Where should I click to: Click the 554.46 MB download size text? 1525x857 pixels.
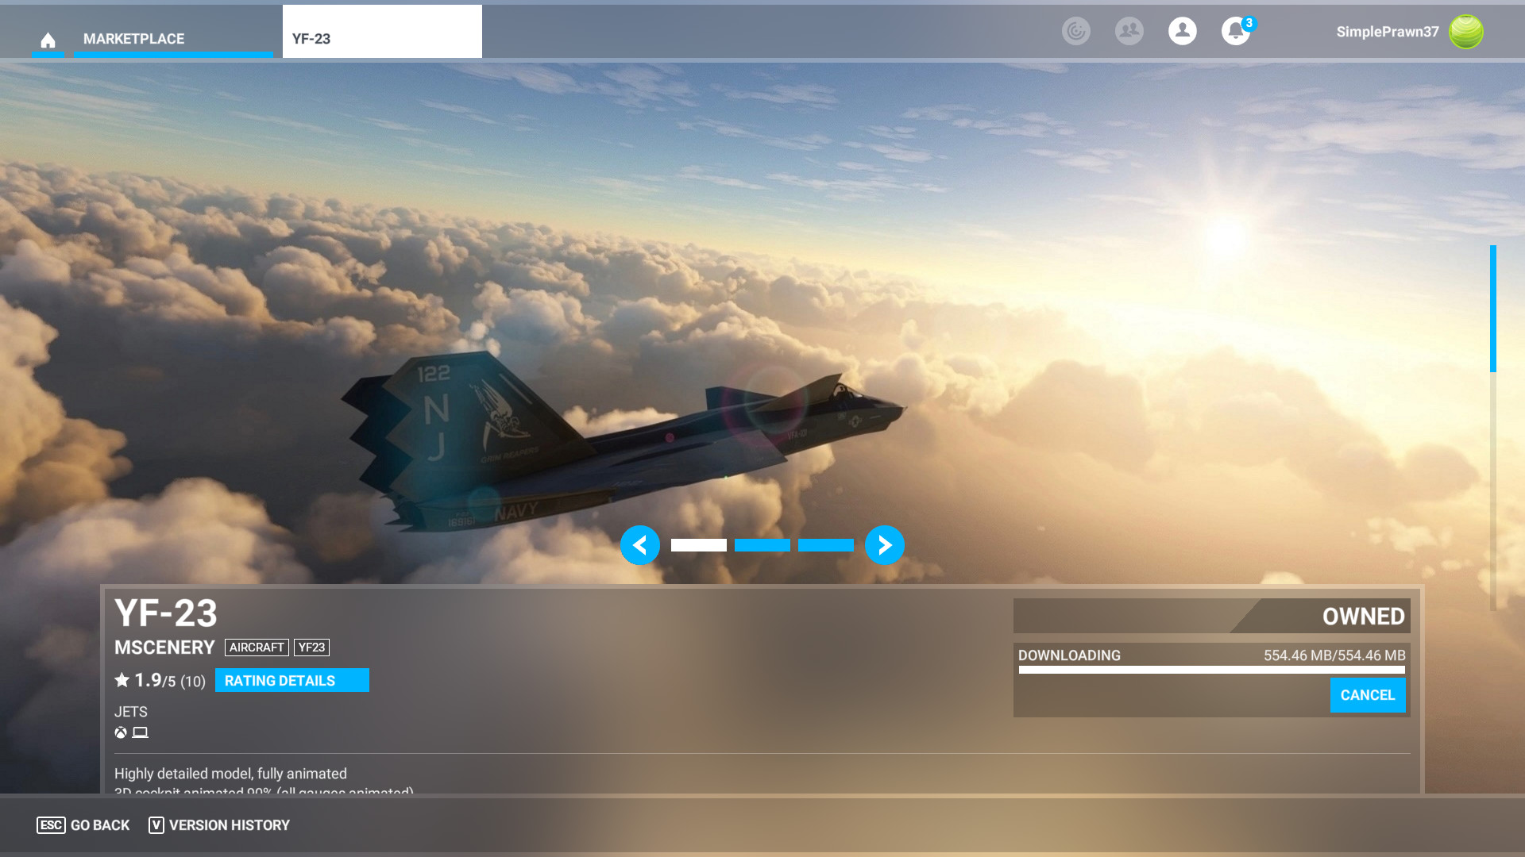pos(1334,655)
